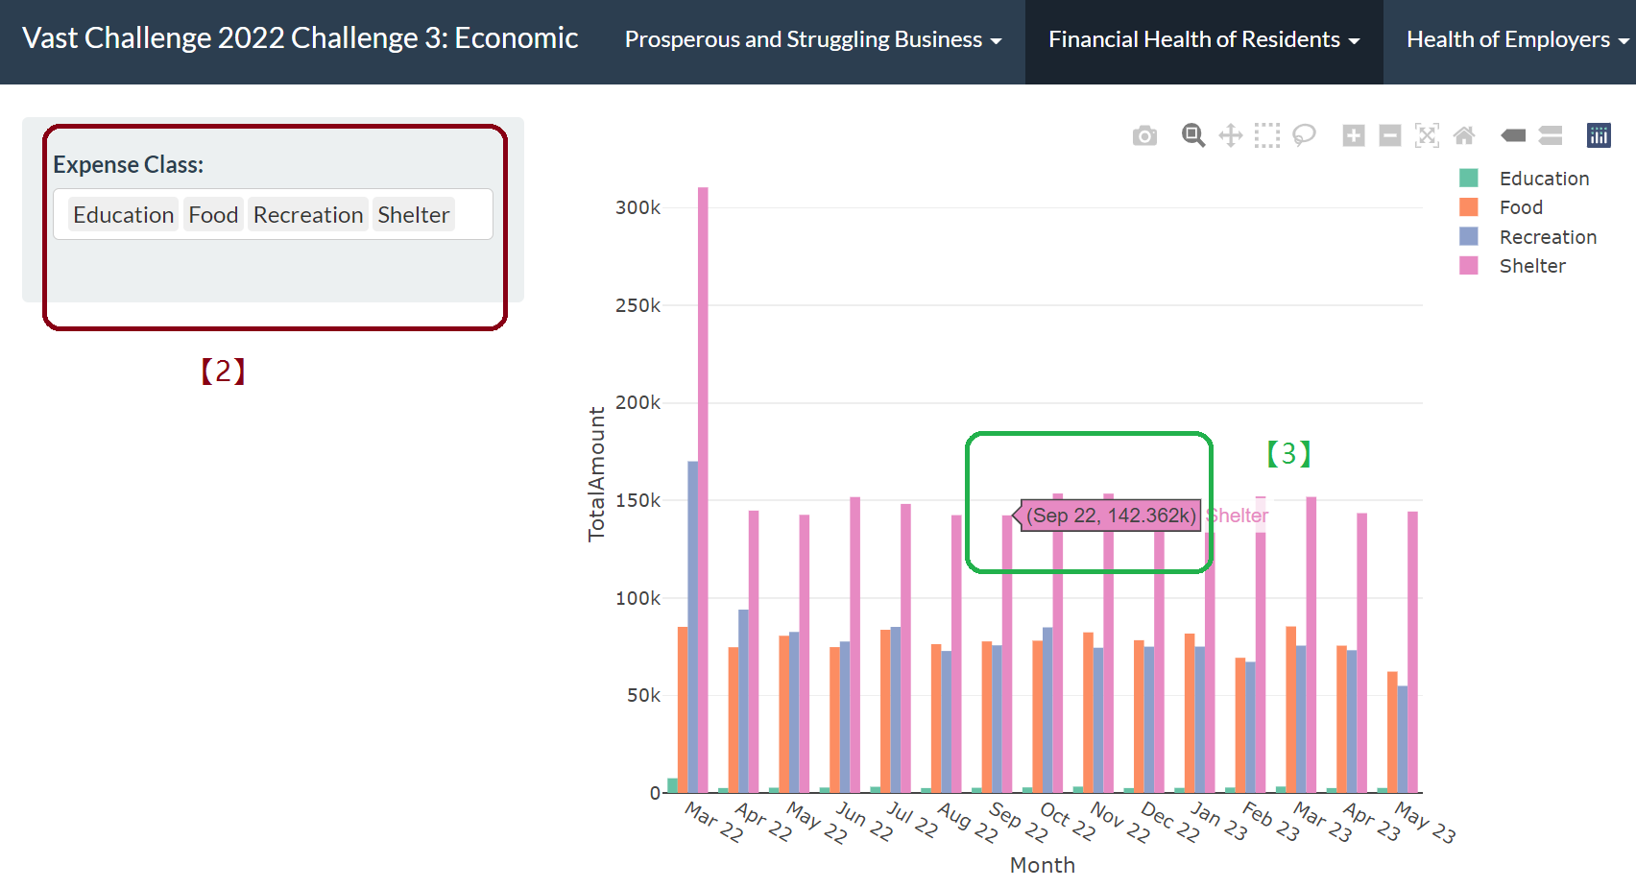The height and width of the screenshot is (888, 1636).
Task: Click the Vast Challenge 2022 title link
Action: coord(300,38)
